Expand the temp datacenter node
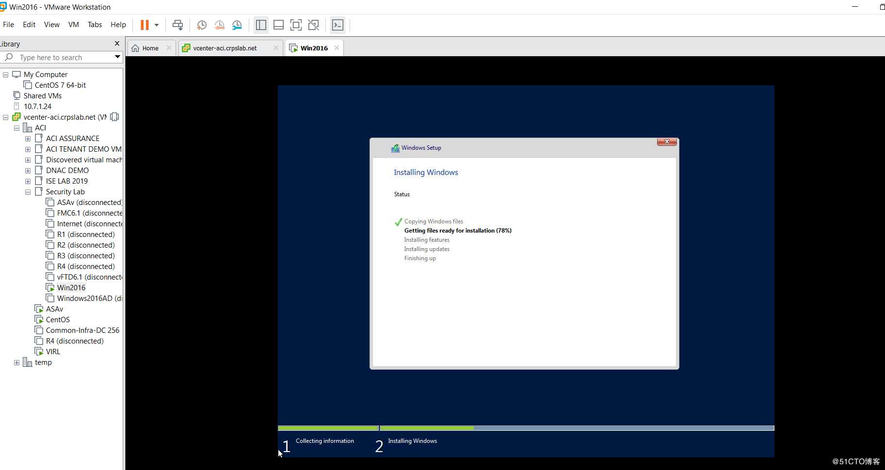The image size is (885, 470). pyautogui.click(x=16, y=362)
